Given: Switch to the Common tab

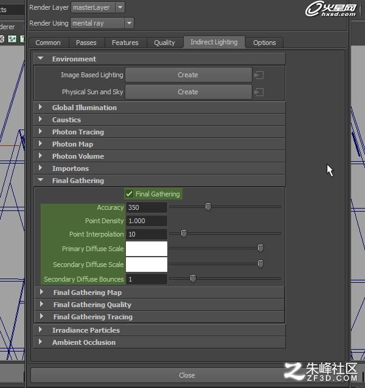Looking at the screenshot, I should (48, 43).
